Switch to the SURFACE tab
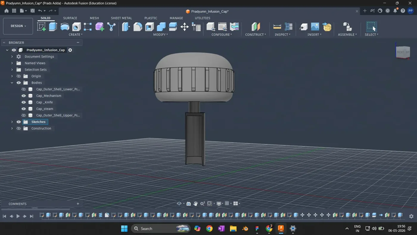The height and width of the screenshot is (235, 417). 70,18
